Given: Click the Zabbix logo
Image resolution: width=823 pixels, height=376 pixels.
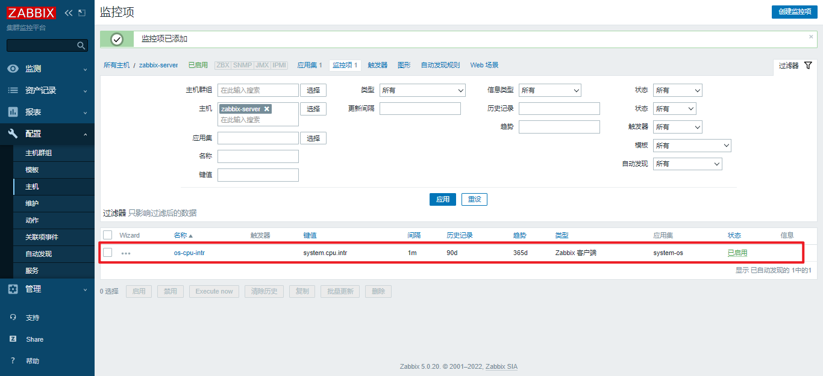Looking at the screenshot, I should [x=31, y=13].
